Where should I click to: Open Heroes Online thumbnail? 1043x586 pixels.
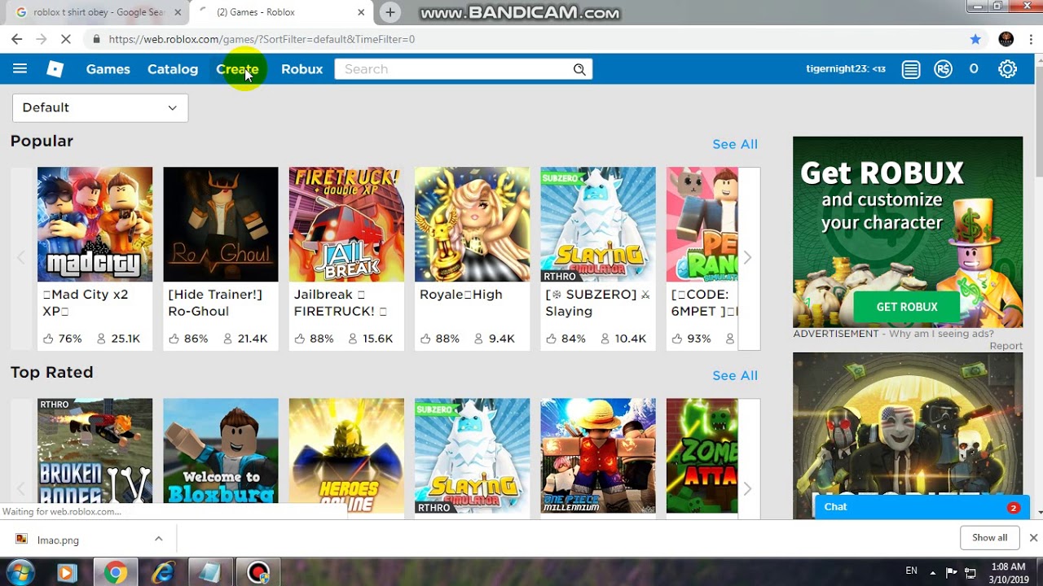point(346,456)
